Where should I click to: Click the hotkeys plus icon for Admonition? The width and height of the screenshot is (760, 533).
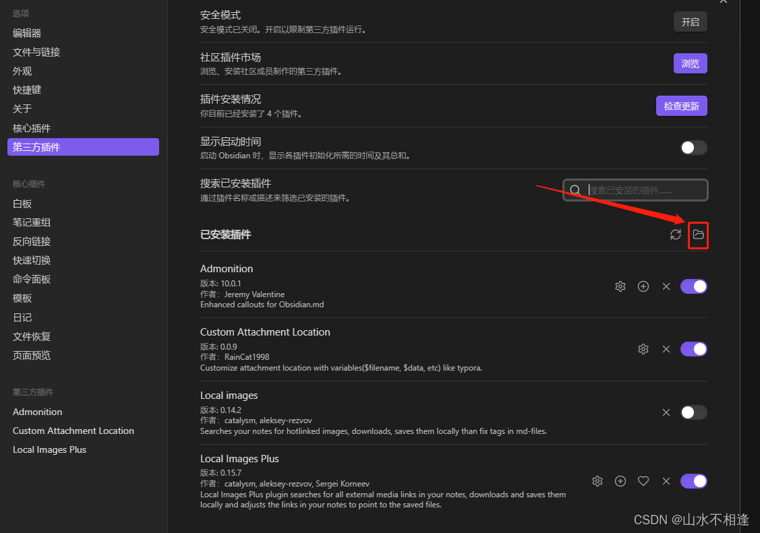[x=643, y=286]
